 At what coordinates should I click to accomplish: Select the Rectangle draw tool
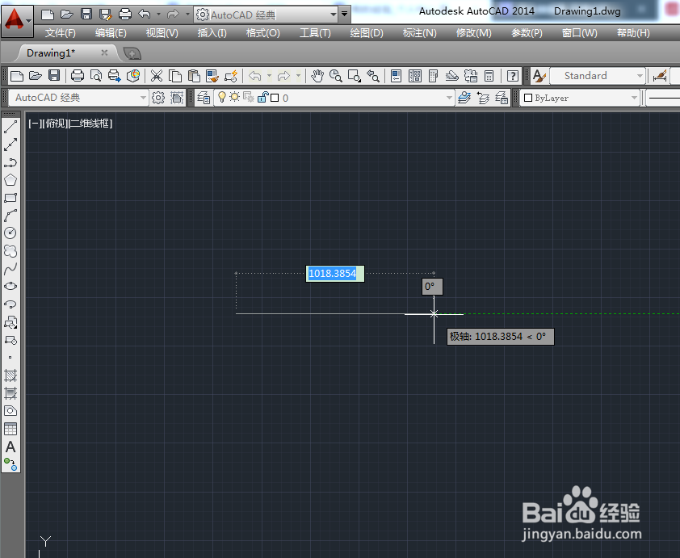(10, 198)
